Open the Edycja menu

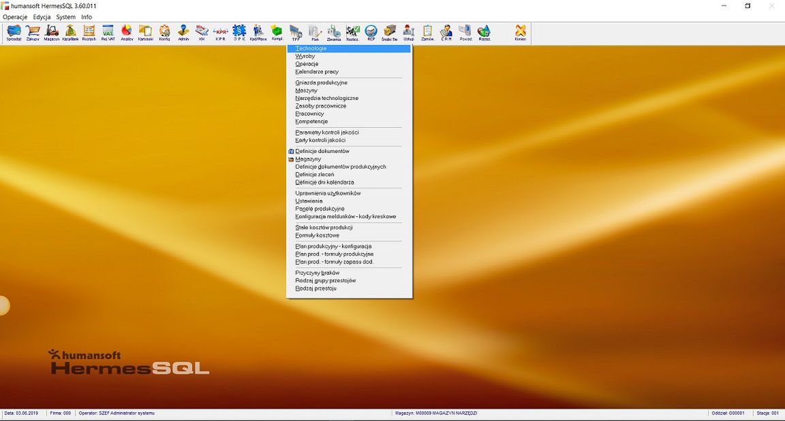[42, 17]
